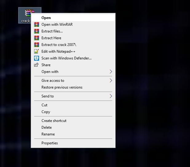Image resolution: width=190 pixels, height=167 pixels.
Task: Expand the Open with submenu arrow
Action: [x=111, y=72]
